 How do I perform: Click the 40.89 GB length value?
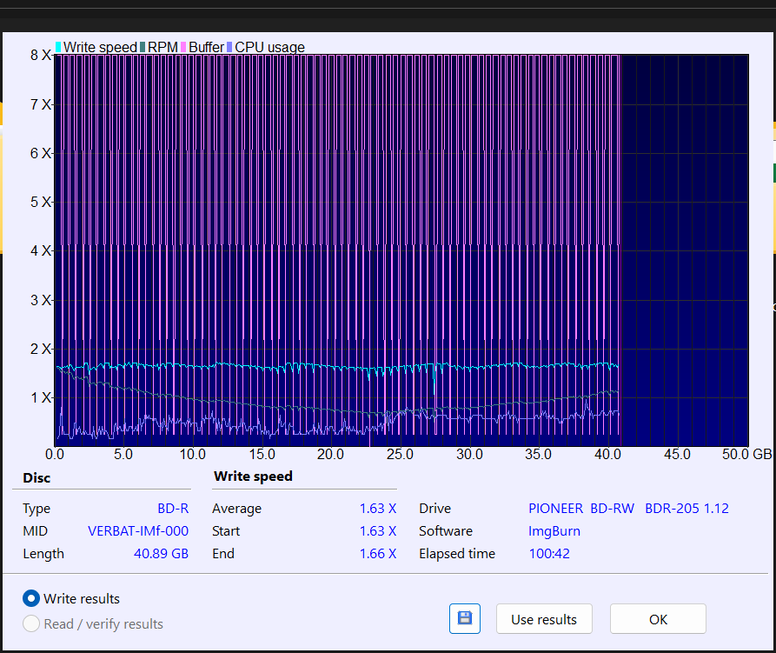pyautogui.click(x=161, y=554)
